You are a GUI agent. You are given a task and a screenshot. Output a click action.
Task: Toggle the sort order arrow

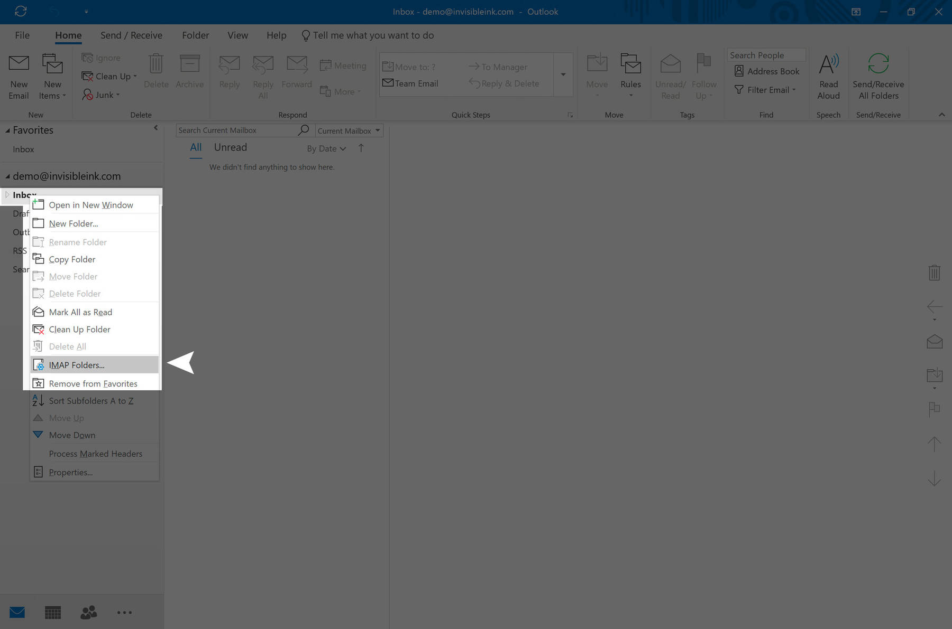point(361,148)
